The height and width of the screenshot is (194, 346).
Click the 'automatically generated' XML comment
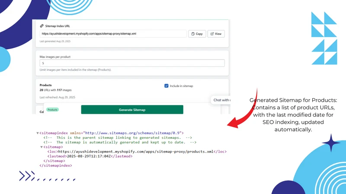tap(120, 142)
